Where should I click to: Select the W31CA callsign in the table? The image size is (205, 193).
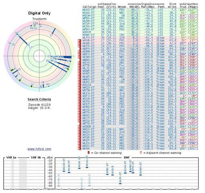coord(87,85)
